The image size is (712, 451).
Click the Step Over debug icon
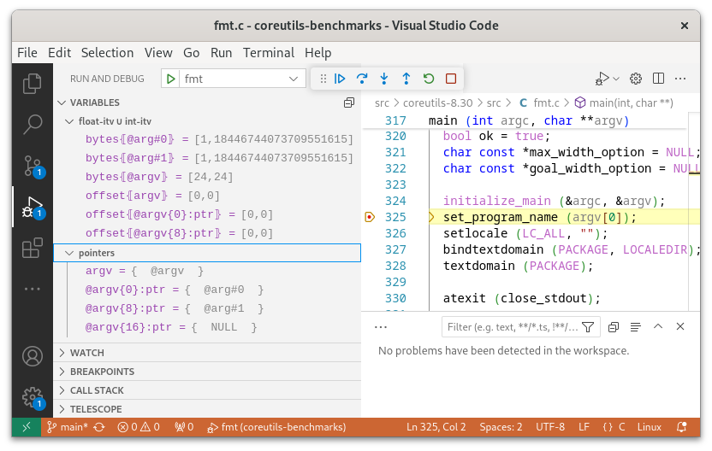coord(362,79)
